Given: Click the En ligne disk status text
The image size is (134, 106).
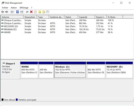Looking at the screenshot, I should (x=6, y=72).
